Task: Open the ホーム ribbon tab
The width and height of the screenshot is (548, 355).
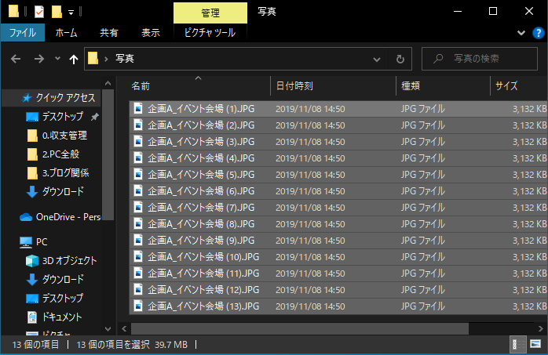Action: [x=66, y=33]
